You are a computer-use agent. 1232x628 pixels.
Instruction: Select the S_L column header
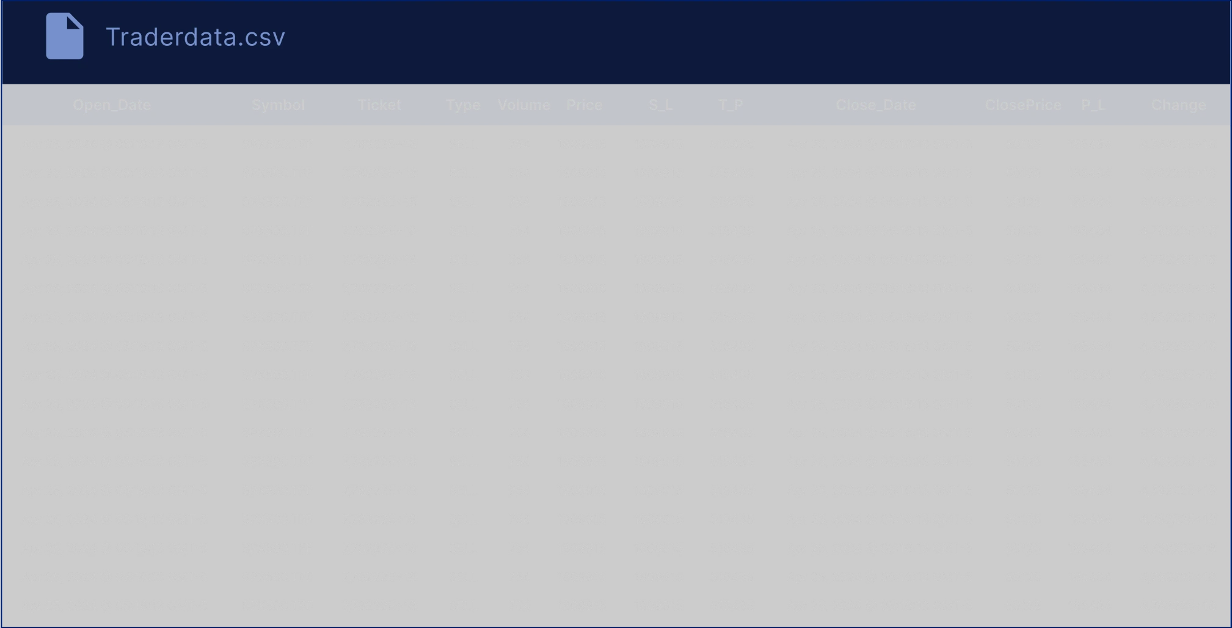coord(661,105)
